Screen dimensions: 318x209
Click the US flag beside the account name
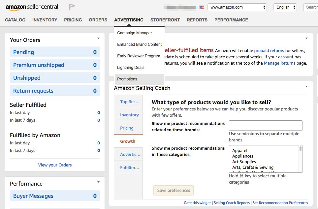pos(202,7)
